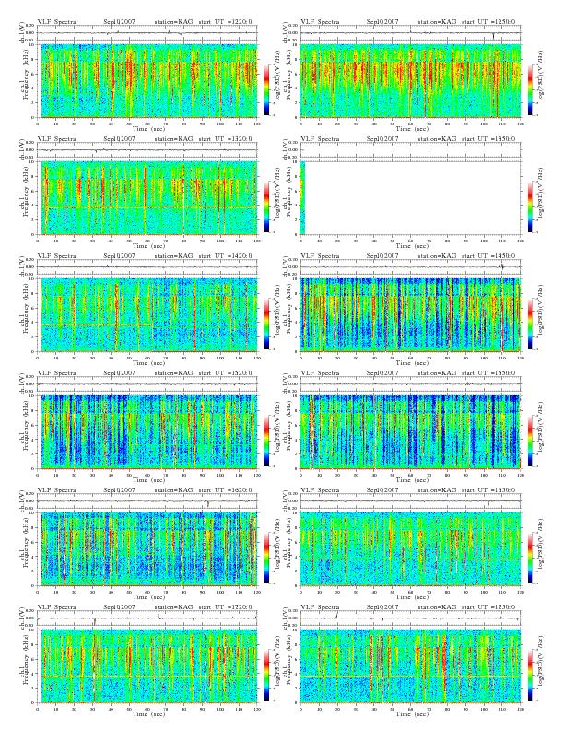
Task: Click the title text 'start UT =1220:0'
Action: [226, 22]
